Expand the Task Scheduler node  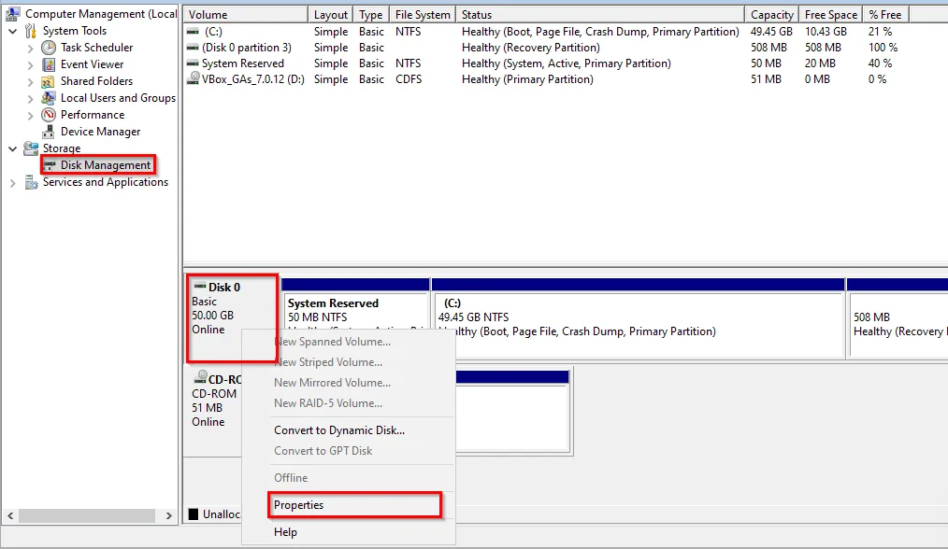(x=30, y=48)
